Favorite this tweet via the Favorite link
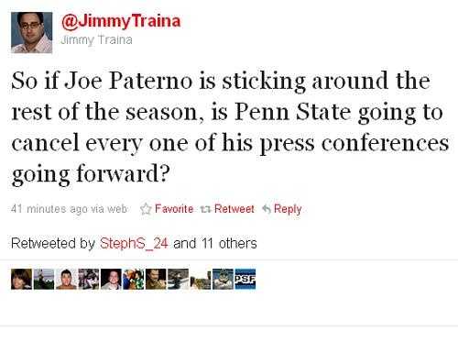This screenshot has width=458, height=342. click(x=174, y=209)
